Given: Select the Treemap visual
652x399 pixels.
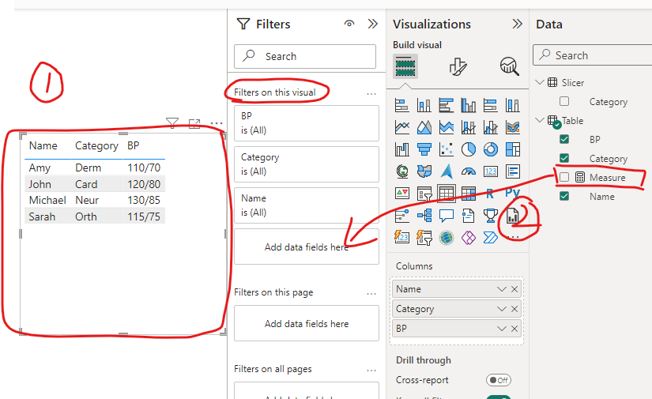Looking at the screenshot, I should [x=513, y=149].
